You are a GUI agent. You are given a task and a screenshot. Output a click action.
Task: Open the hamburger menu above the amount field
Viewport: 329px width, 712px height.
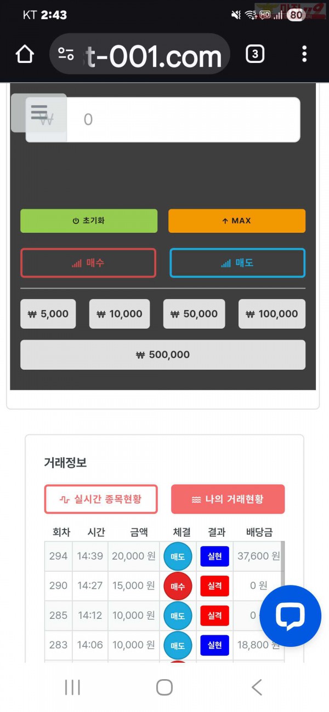pyautogui.click(x=38, y=112)
